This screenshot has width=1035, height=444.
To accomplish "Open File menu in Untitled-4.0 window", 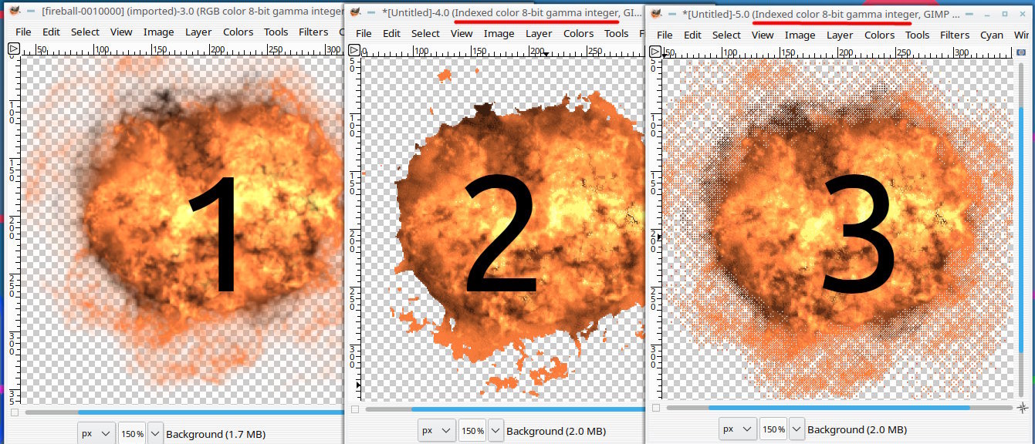I will (x=364, y=33).
